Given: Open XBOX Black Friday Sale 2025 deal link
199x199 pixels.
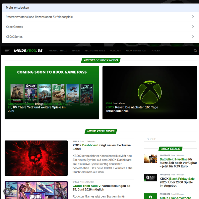Looking at the screenshot, I should click(x=177, y=182).
